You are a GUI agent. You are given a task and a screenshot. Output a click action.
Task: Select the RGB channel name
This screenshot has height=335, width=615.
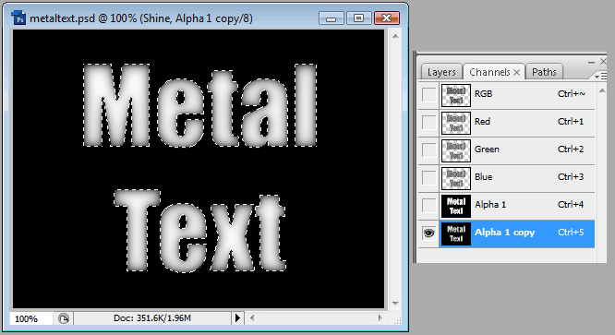(483, 94)
